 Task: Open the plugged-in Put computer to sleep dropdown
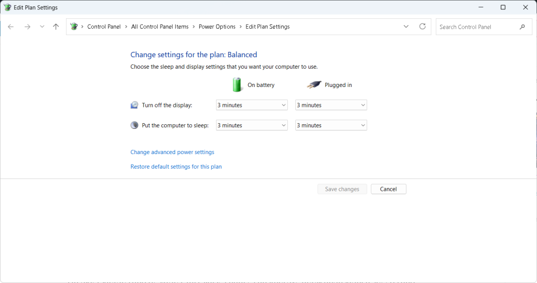coord(331,125)
